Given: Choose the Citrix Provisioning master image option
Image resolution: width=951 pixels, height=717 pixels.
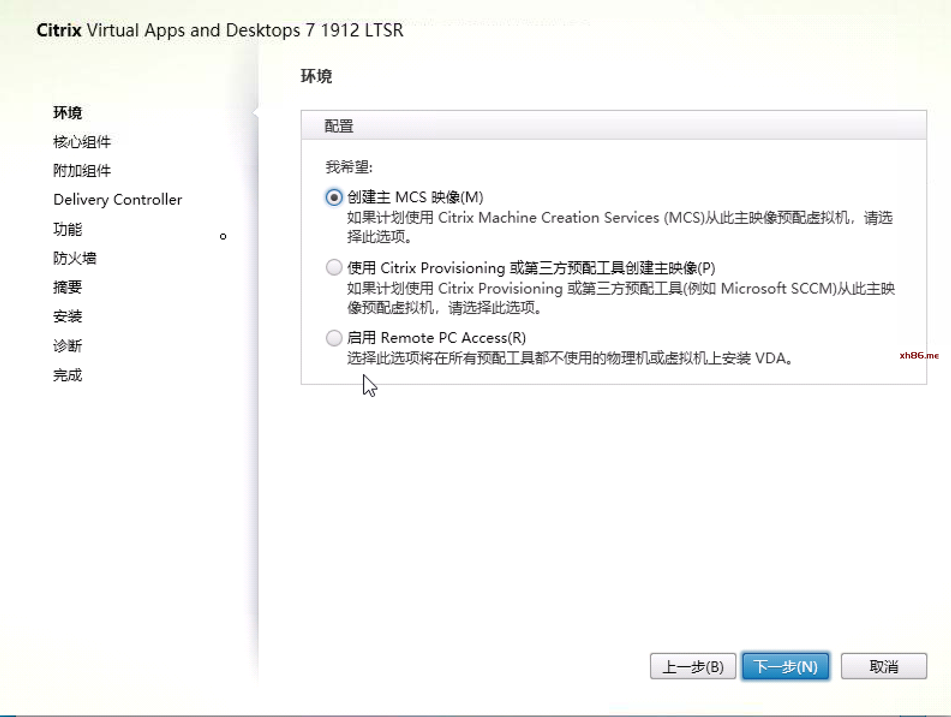Looking at the screenshot, I should (x=334, y=268).
